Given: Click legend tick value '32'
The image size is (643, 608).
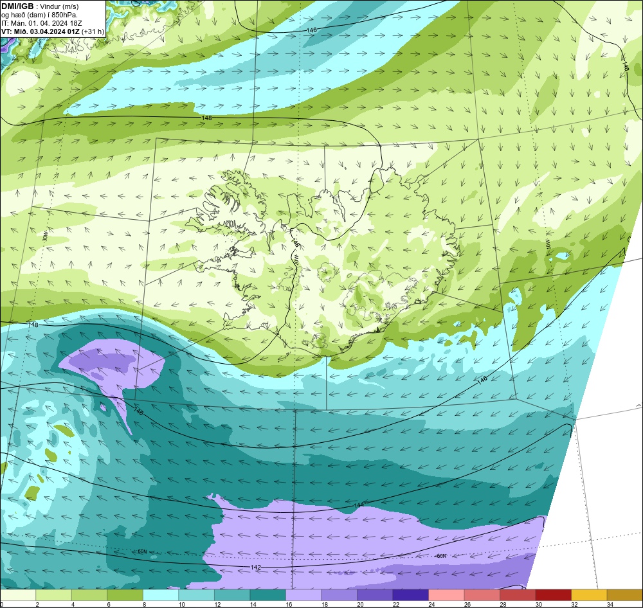Looking at the screenshot, I should [574, 604].
